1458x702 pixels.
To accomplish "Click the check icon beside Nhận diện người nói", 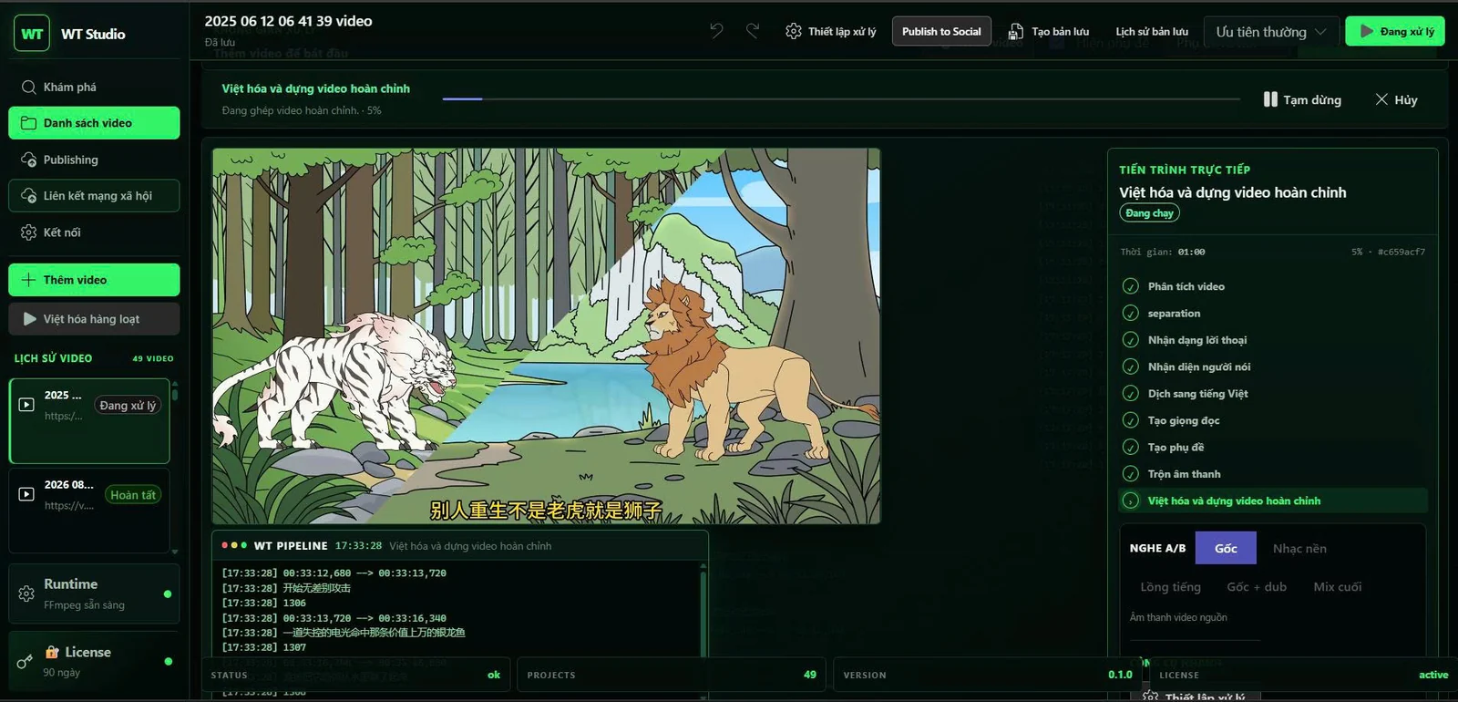I will point(1131,367).
